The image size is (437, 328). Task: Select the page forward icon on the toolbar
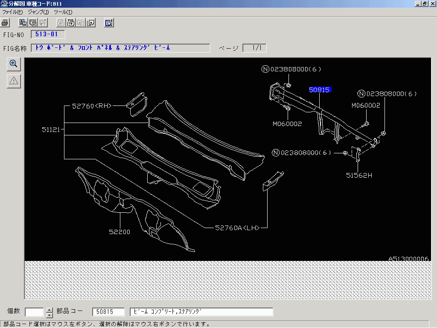click(x=90, y=22)
